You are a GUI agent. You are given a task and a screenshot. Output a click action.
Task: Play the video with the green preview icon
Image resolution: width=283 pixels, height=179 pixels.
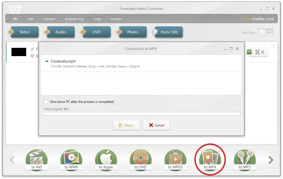249,52
